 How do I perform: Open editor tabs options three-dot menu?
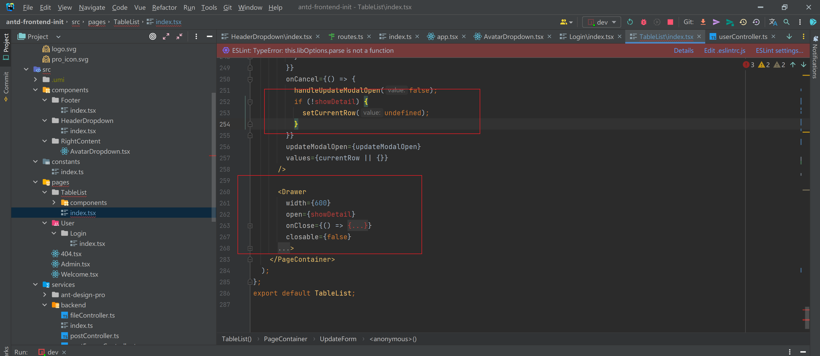point(803,37)
